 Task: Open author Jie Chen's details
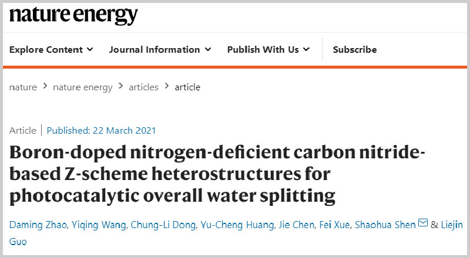297,225
